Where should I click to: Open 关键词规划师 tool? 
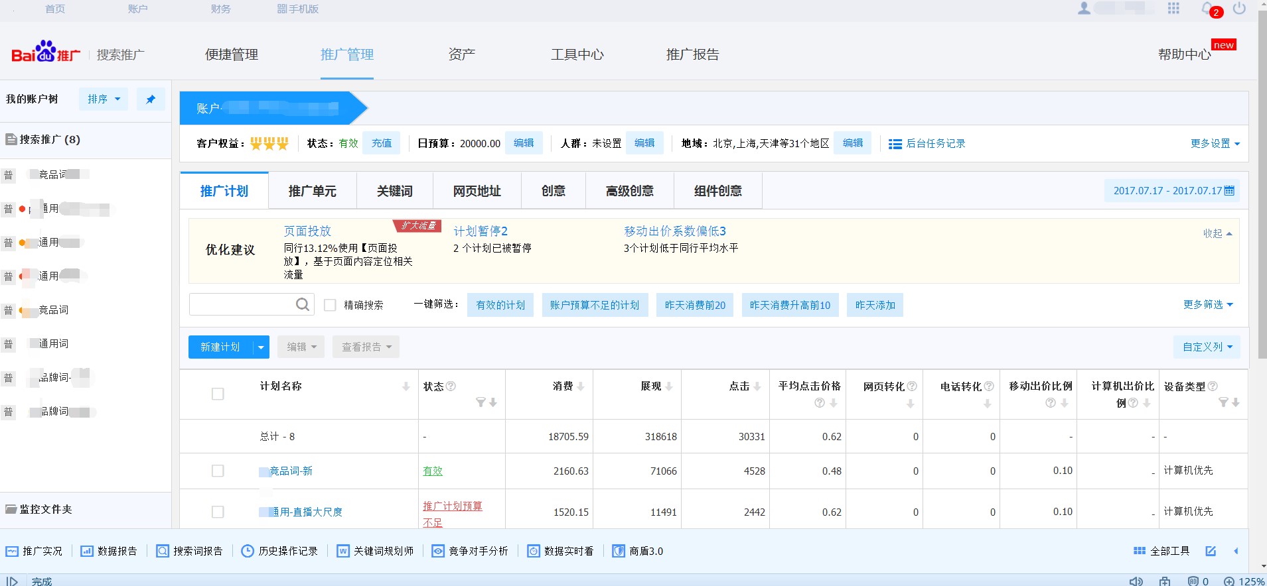(375, 551)
